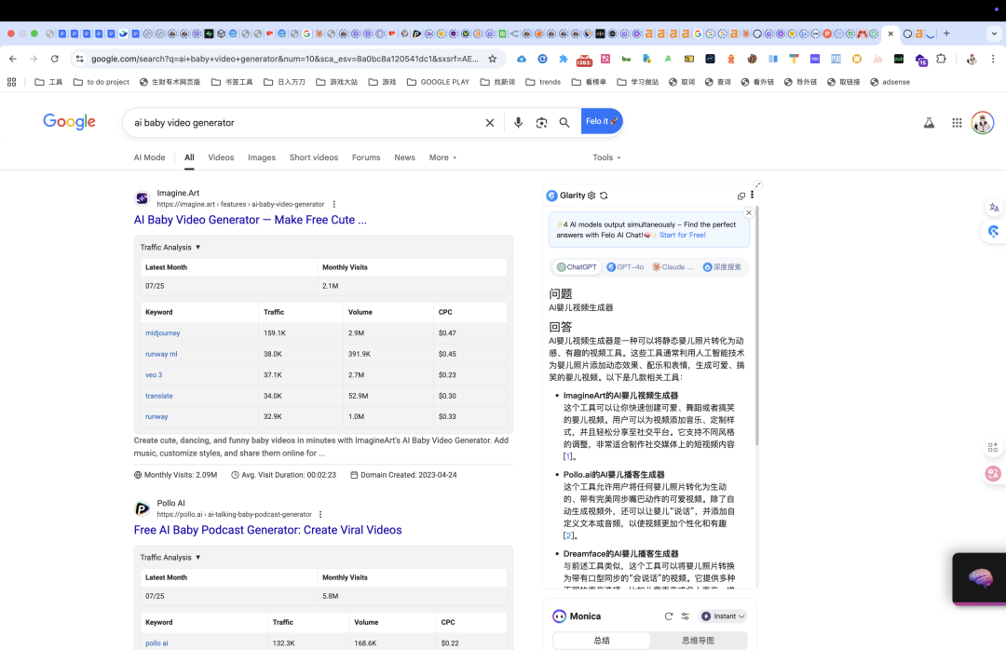Open more options for the Pollo AI result

tap(320, 514)
